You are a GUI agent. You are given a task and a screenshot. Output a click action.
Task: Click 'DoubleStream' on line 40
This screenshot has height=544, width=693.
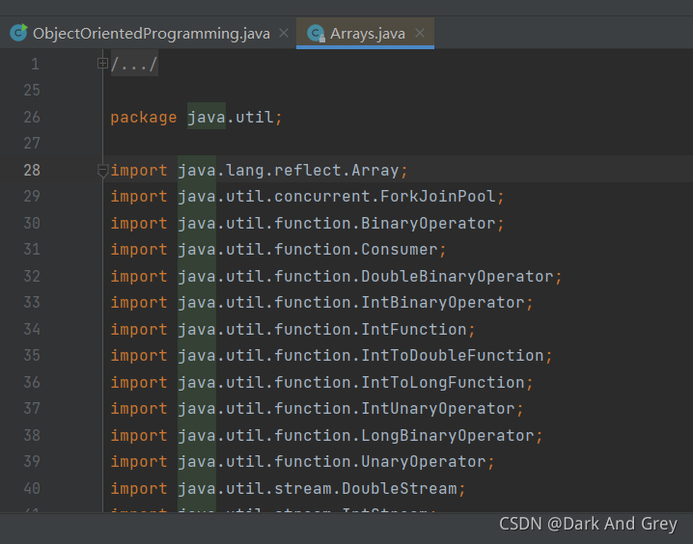tap(400, 488)
